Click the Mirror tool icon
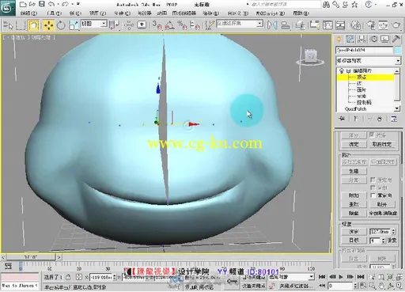The width and height of the screenshot is (405, 292). (x=272, y=25)
